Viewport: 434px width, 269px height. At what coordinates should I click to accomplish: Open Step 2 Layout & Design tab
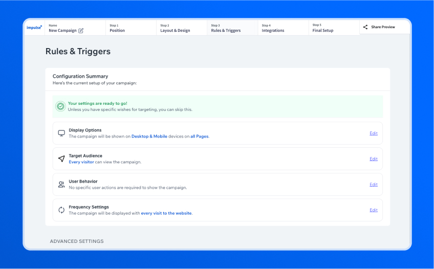pos(182,28)
